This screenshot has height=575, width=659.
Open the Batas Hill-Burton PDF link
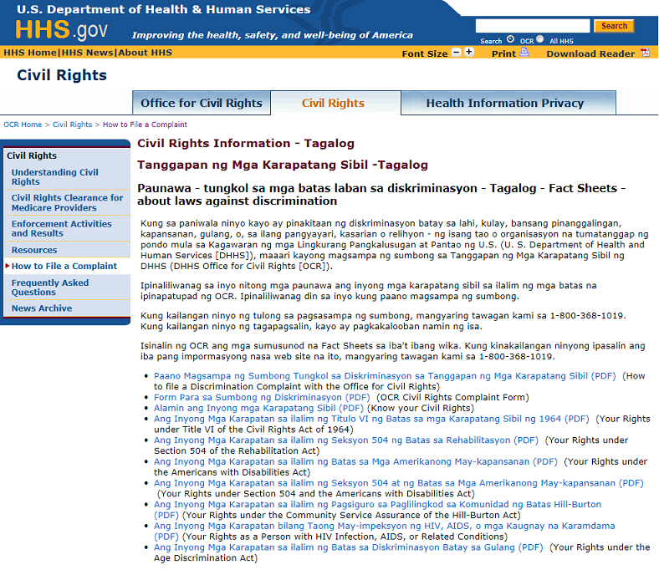377,510
